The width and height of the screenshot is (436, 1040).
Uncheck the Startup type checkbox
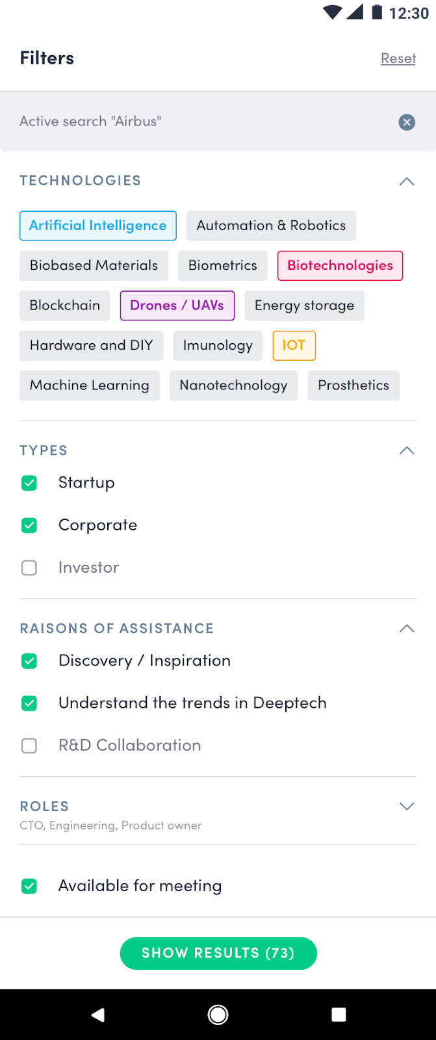[29, 483]
